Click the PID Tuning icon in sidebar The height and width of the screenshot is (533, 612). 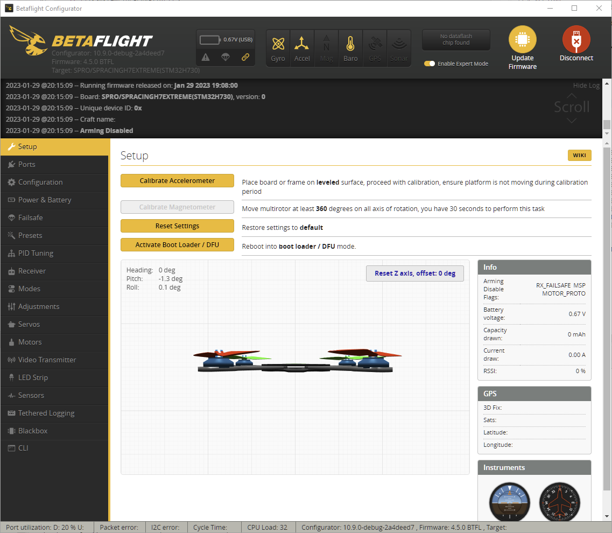pos(11,254)
